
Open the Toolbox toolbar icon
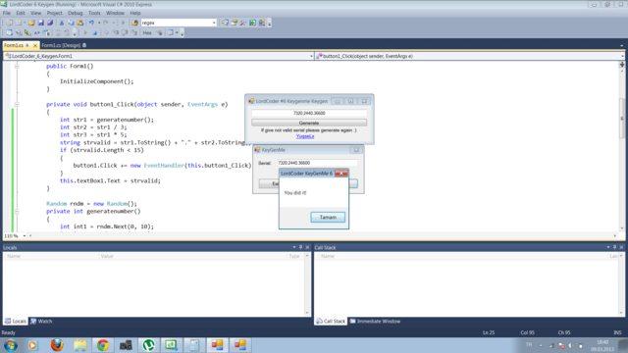tap(243, 23)
